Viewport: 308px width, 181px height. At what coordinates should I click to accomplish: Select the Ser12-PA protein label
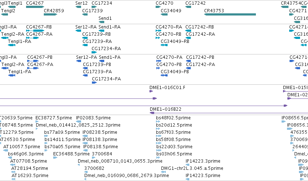87,57
